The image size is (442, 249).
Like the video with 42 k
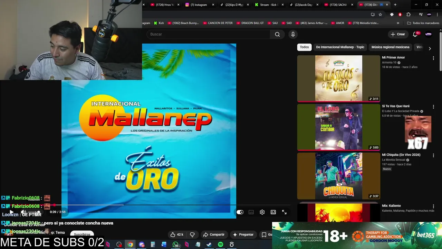click(x=177, y=234)
